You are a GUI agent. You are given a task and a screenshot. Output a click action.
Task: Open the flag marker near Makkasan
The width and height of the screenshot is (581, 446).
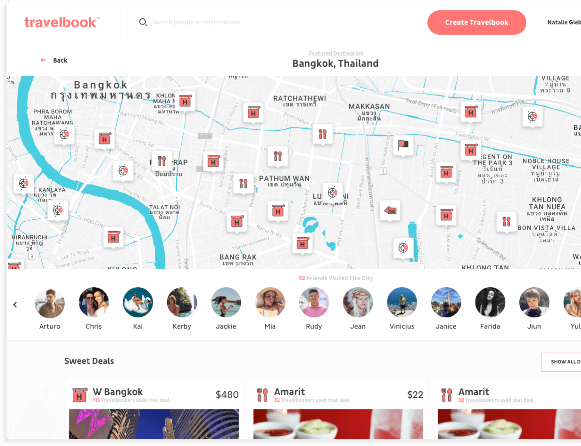[x=403, y=144]
